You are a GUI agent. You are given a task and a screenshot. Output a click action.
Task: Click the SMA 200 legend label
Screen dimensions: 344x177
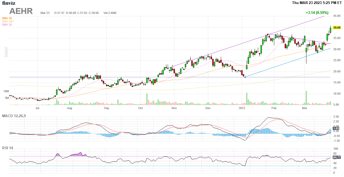[x=8, y=21]
